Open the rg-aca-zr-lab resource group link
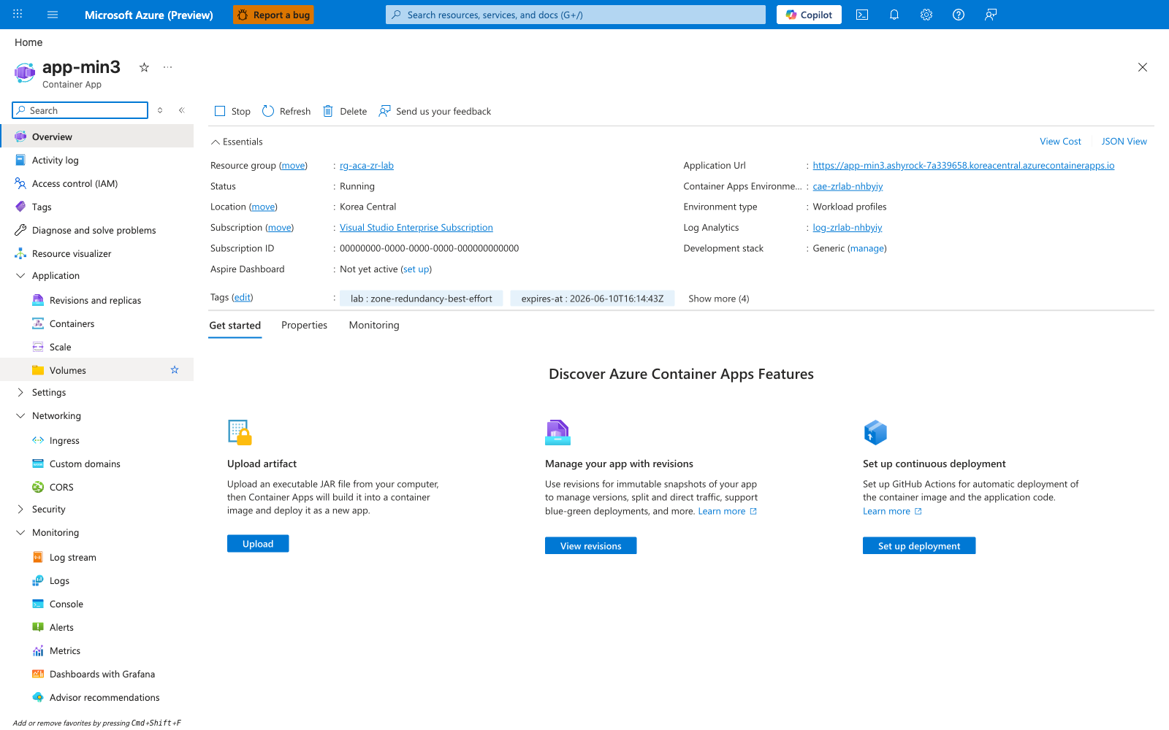The height and width of the screenshot is (730, 1169). pos(366,166)
